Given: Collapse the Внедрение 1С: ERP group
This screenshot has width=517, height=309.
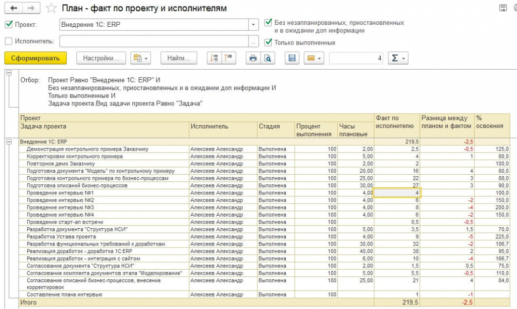Looking at the screenshot, I should tap(9, 142).
